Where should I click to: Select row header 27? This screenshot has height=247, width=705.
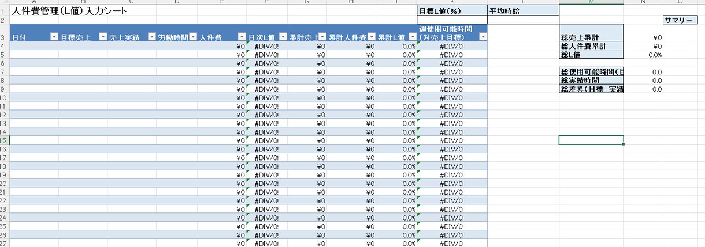pyautogui.click(x=5, y=244)
